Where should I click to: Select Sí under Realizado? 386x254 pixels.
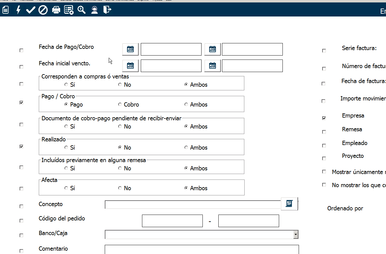click(66, 147)
